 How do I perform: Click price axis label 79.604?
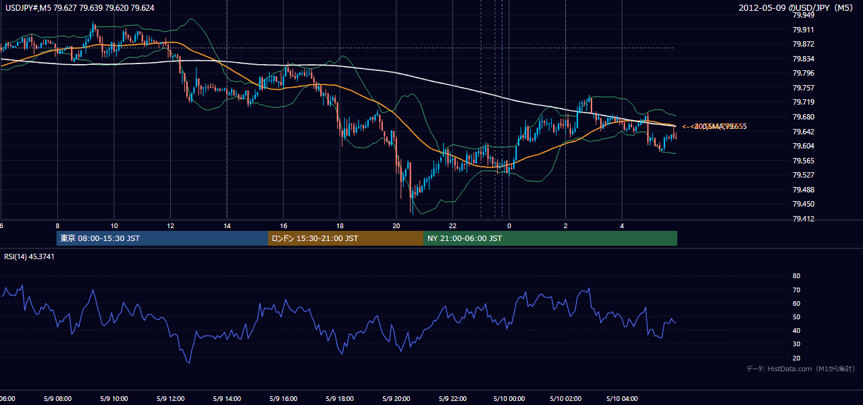coord(803,146)
